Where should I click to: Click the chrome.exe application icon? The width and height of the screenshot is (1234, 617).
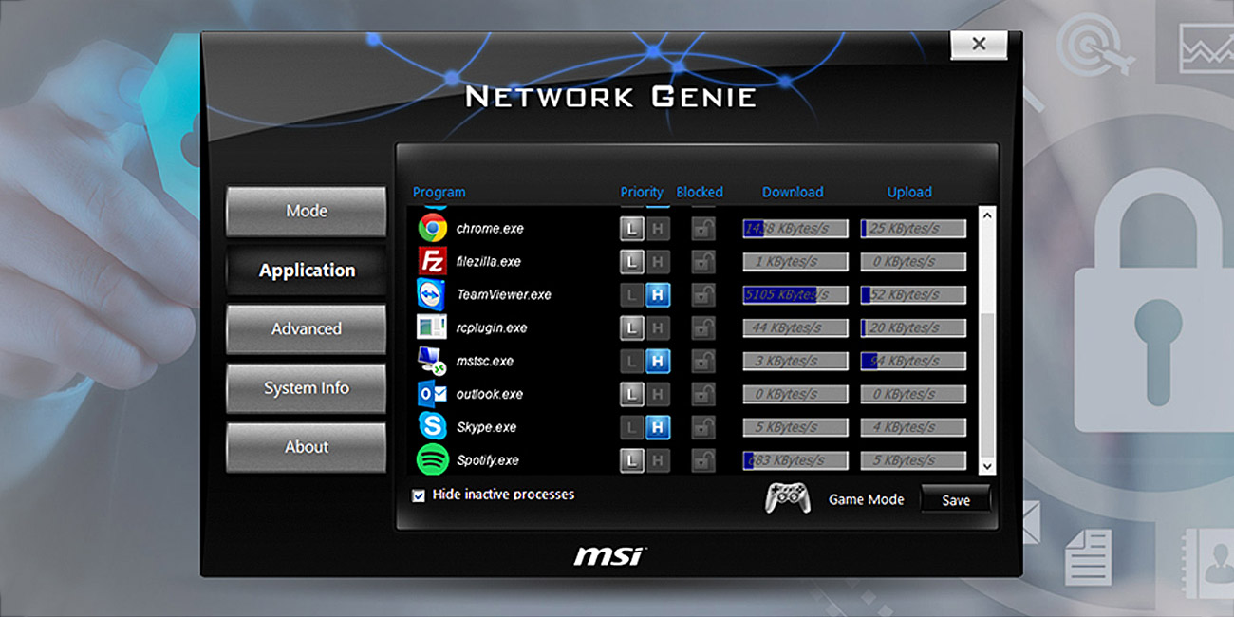pyautogui.click(x=433, y=228)
